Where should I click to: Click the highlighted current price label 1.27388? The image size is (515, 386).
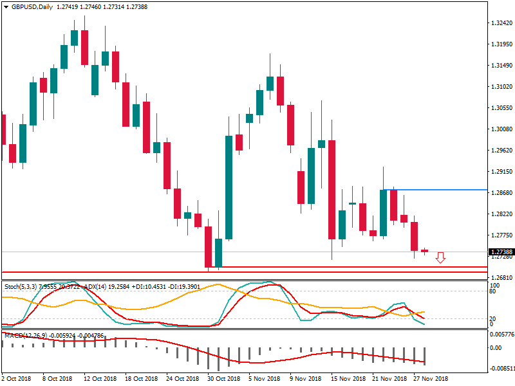(501, 252)
